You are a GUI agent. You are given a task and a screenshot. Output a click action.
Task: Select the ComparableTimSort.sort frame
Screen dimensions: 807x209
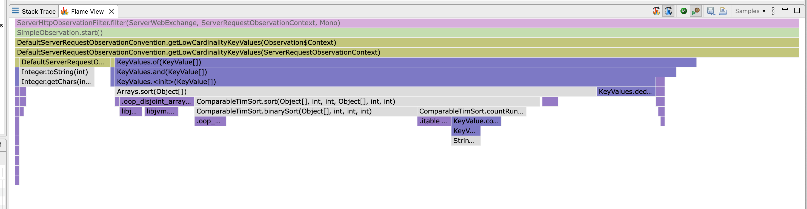pyautogui.click(x=367, y=101)
